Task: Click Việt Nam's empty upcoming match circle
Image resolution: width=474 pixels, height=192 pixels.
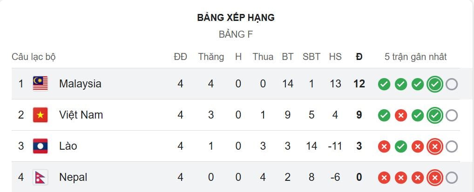Action: point(451,115)
